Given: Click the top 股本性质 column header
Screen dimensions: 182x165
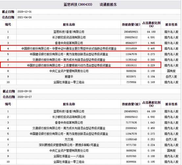Looking at the screenshot, I should 171,25.
